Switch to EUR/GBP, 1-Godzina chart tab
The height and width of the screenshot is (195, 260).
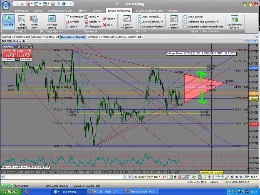pos(16,37)
